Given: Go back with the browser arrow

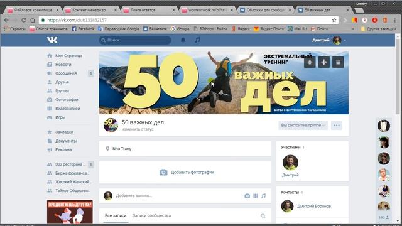Looking at the screenshot, I should (x=6, y=20).
